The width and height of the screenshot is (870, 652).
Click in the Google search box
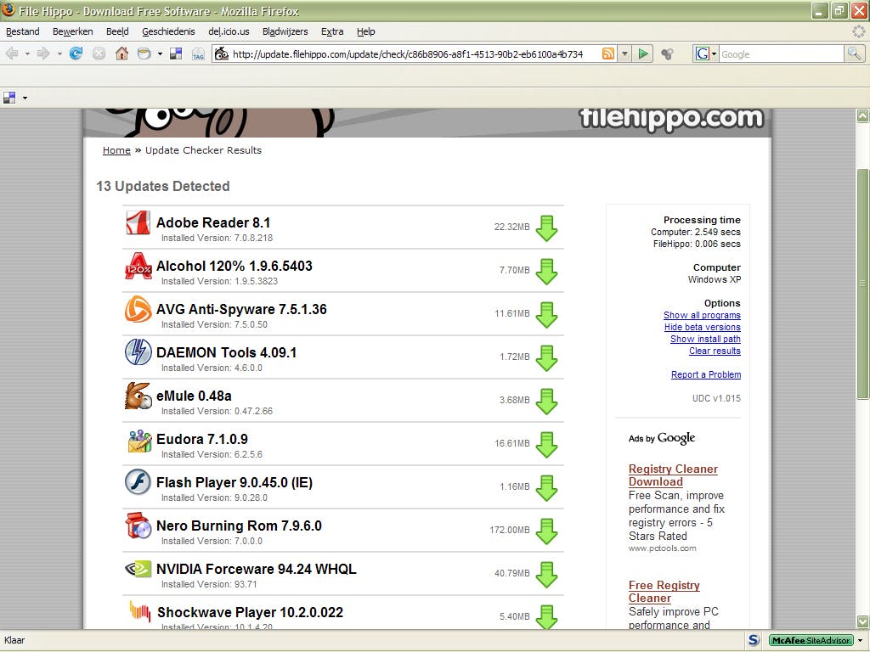[782, 53]
